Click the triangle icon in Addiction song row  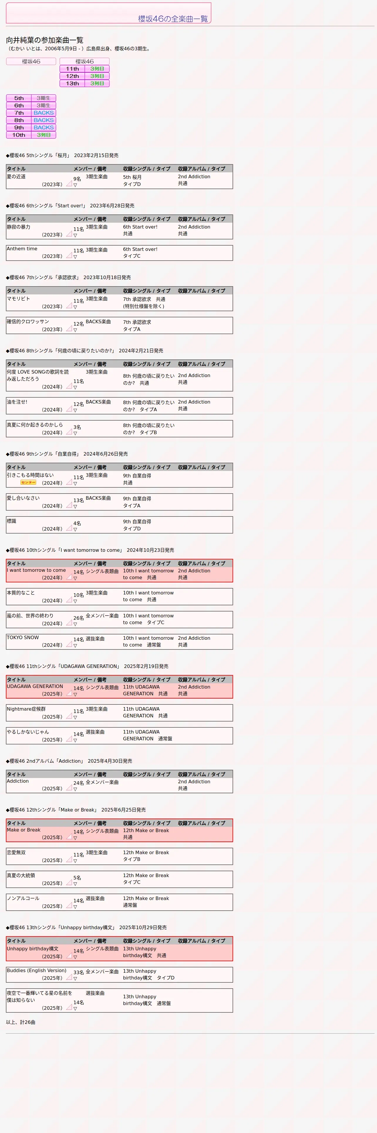click(69, 788)
